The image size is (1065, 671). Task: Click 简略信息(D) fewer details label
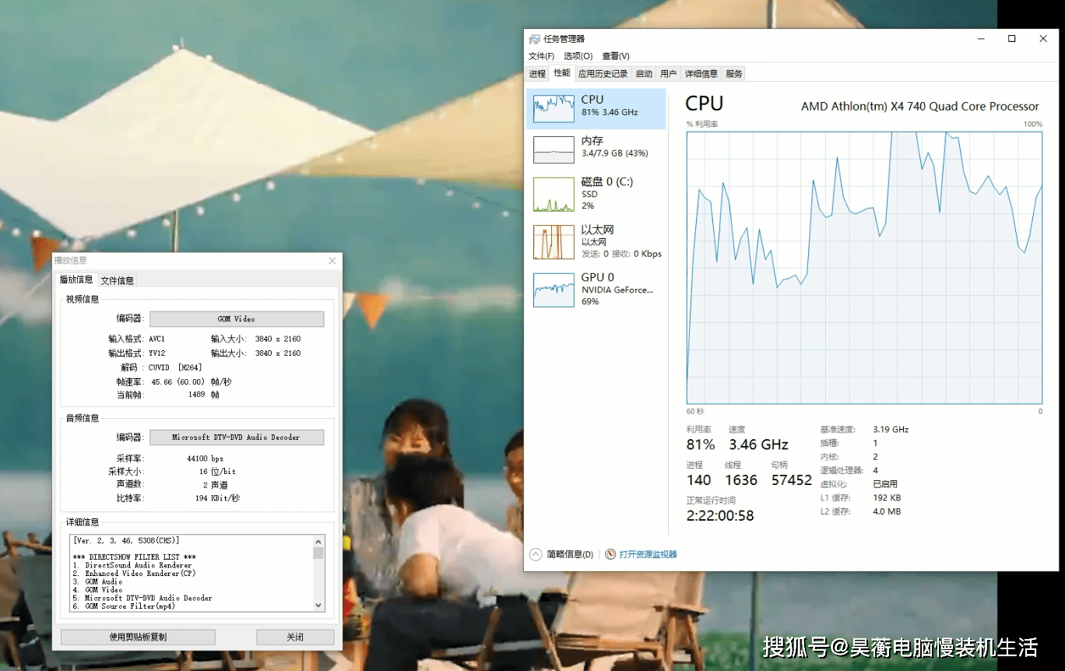click(x=570, y=554)
